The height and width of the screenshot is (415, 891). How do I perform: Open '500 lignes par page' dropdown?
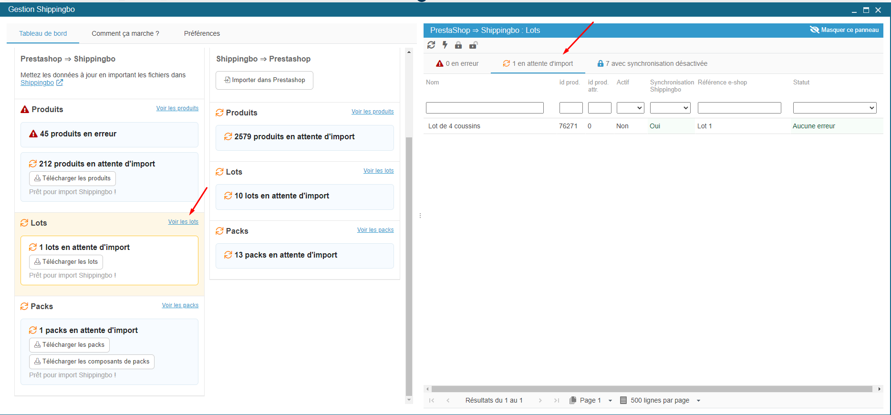(x=660, y=401)
